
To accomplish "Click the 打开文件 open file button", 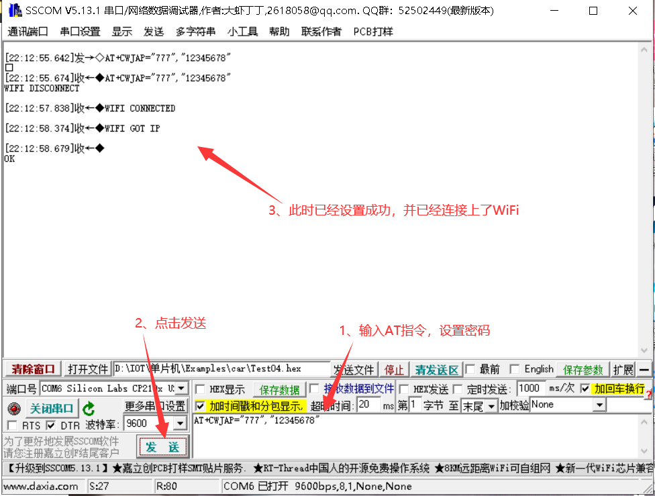I will (88, 368).
